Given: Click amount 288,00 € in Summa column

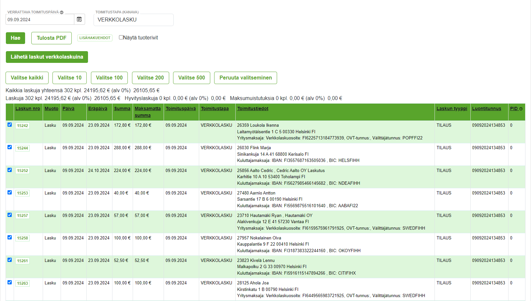Looking at the screenshot, I should (x=122, y=148).
